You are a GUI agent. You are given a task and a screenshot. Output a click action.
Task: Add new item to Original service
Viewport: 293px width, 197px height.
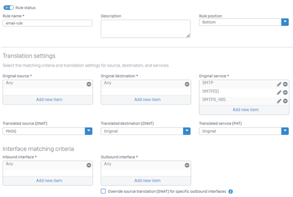coord(244,110)
